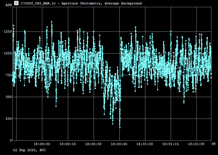Select the 18:00:15 time tick label

pyautogui.click(x=68, y=144)
